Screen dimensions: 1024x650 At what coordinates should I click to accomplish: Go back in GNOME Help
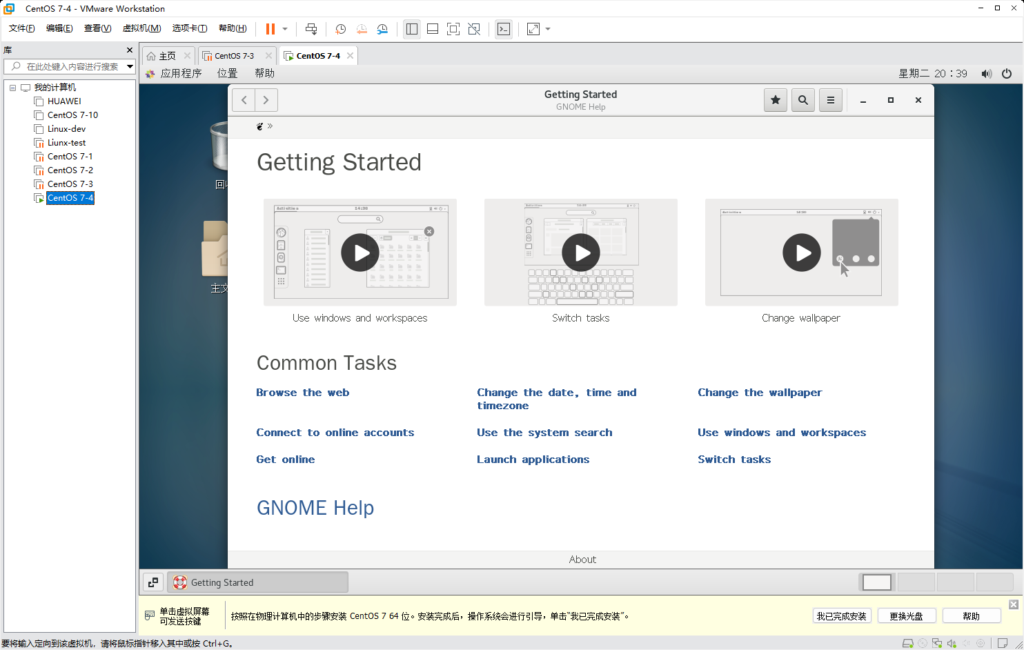click(x=244, y=100)
